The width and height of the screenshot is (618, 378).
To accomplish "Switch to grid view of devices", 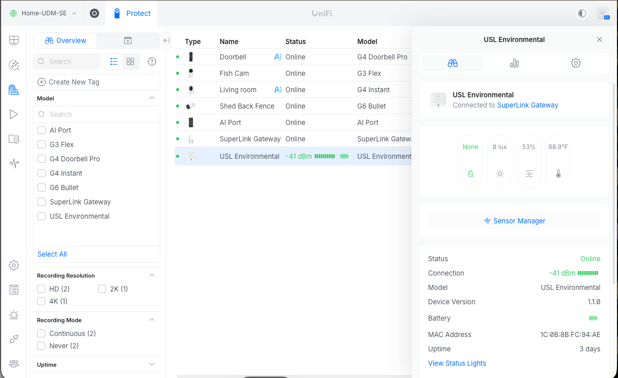I will 130,61.
